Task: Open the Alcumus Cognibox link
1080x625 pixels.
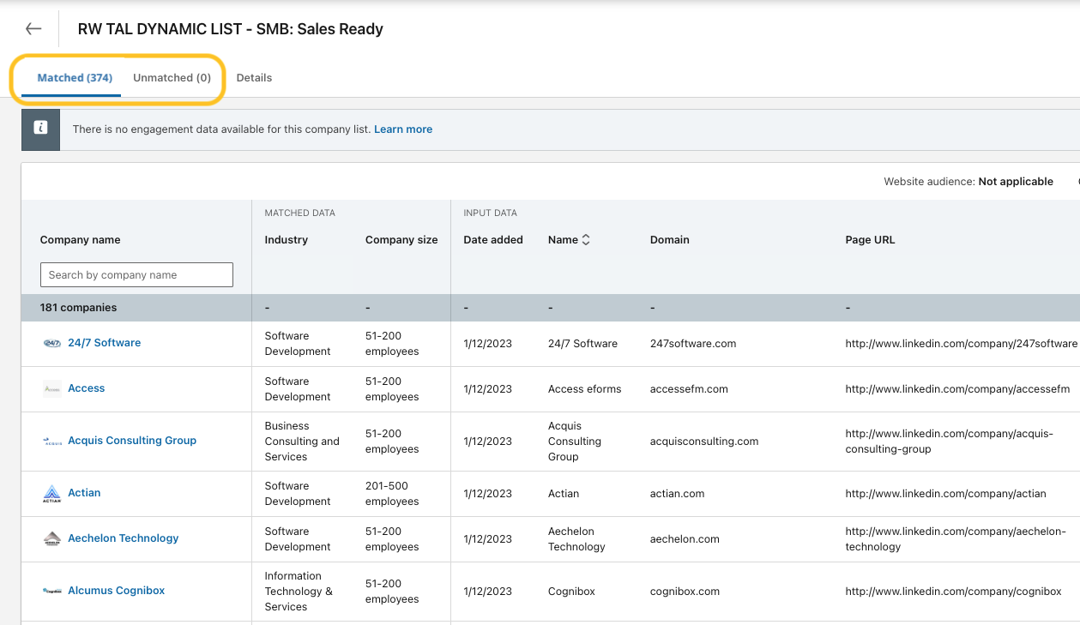Action: pos(116,591)
